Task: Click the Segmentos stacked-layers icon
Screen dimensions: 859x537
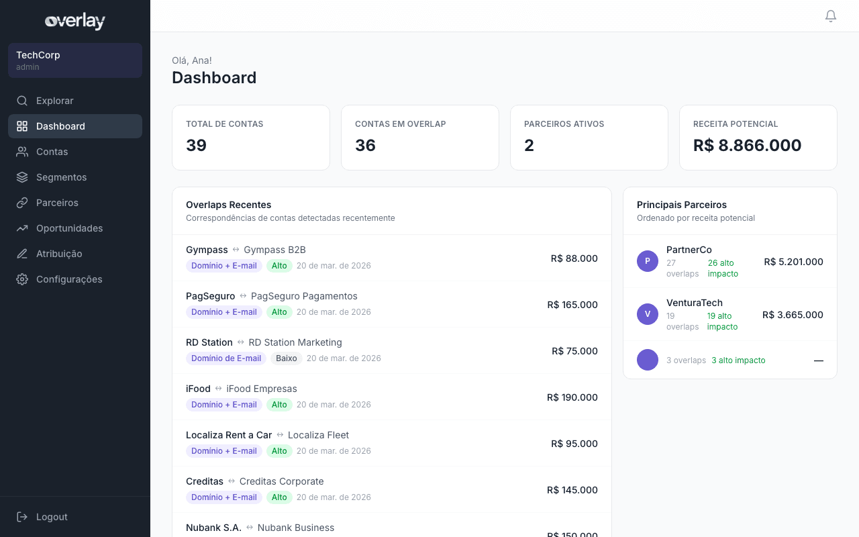Action: 22,177
